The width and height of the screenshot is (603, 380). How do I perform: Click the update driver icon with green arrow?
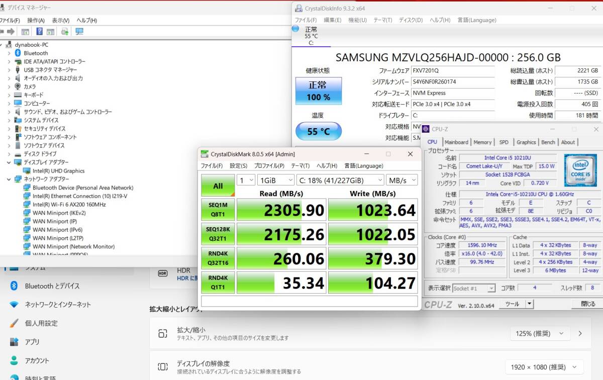pyautogui.click(x=65, y=31)
